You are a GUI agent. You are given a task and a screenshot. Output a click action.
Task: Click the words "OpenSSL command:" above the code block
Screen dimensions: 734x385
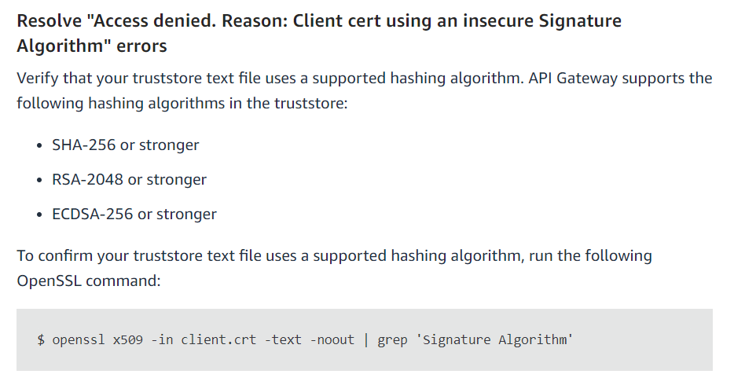tap(88, 280)
